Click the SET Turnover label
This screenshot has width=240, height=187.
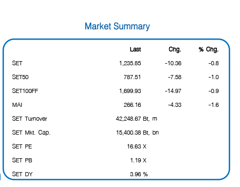29,119
